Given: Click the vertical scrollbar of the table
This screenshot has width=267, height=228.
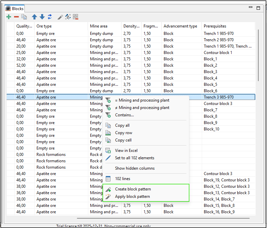Looking at the screenshot, I should click(258, 55).
